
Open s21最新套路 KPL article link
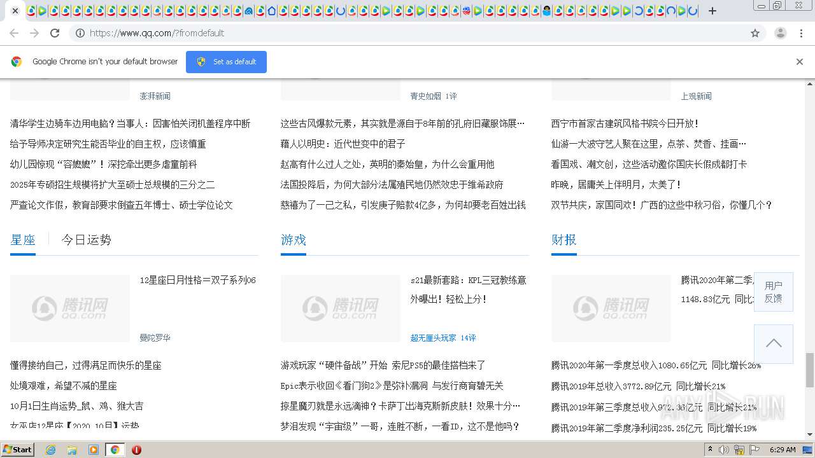(469, 289)
